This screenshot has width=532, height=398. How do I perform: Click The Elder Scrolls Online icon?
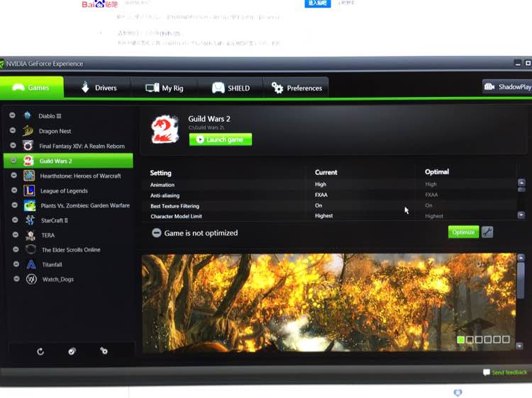point(31,250)
